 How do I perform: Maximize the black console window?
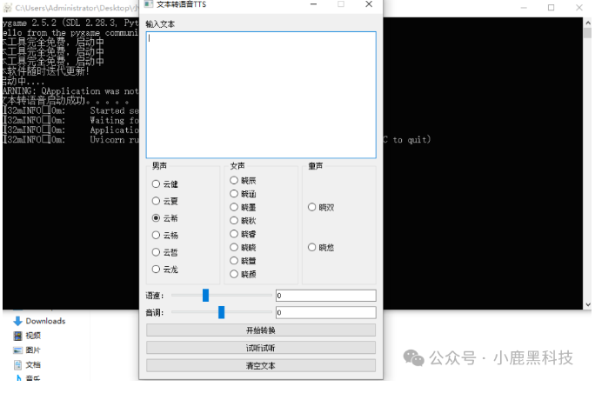tap(551, 7)
